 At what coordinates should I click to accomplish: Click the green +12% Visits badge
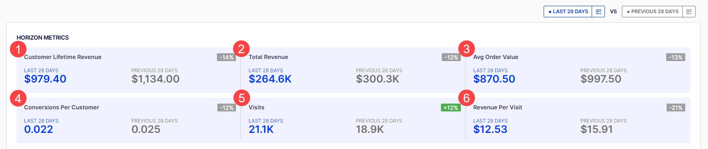point(451,108)
